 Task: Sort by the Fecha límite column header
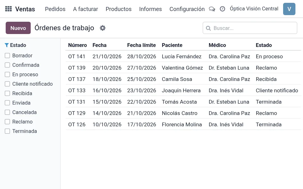pyautogui.click(x=141, y=45)
